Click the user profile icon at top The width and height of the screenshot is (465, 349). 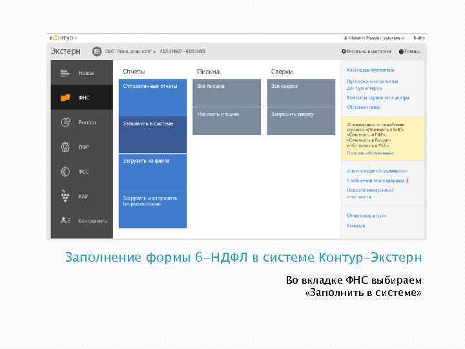(x=346, y=38)
